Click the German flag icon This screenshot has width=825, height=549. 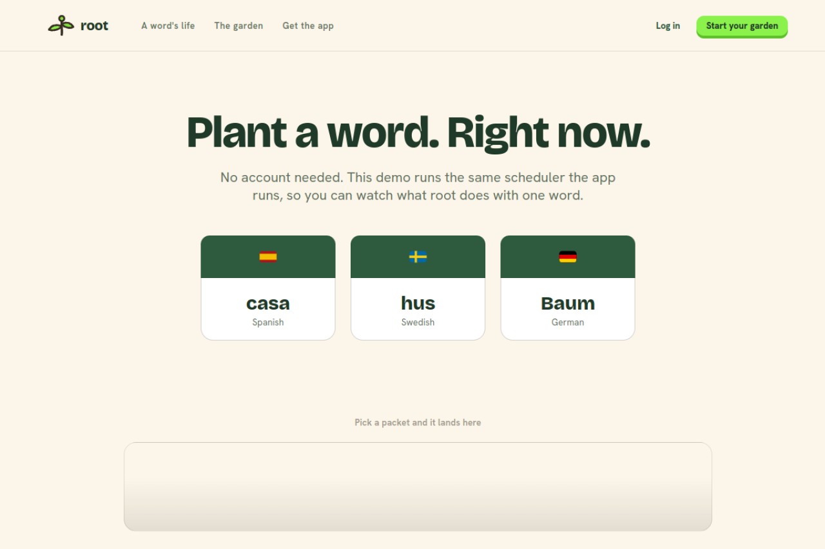tap(568, 257)
